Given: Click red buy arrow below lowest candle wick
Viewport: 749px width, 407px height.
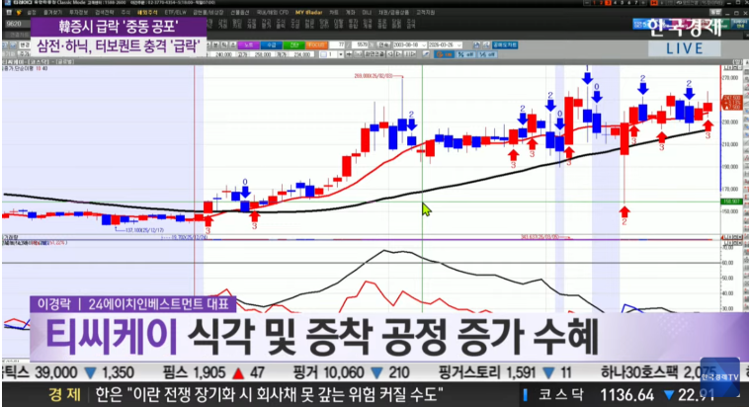Looking at the screenshot, I should click(624, 211).
